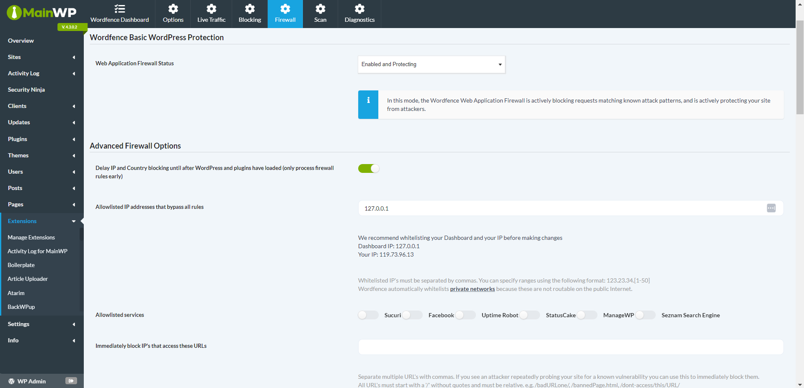Expand the Pages sidebar arrow
The height and width of the screenshot is (388, 804).
(74, 205)
